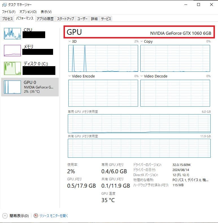Select the ディスク 0 (C:) graph thumbnail
218x223 pixels.
[x=12, y=68]
